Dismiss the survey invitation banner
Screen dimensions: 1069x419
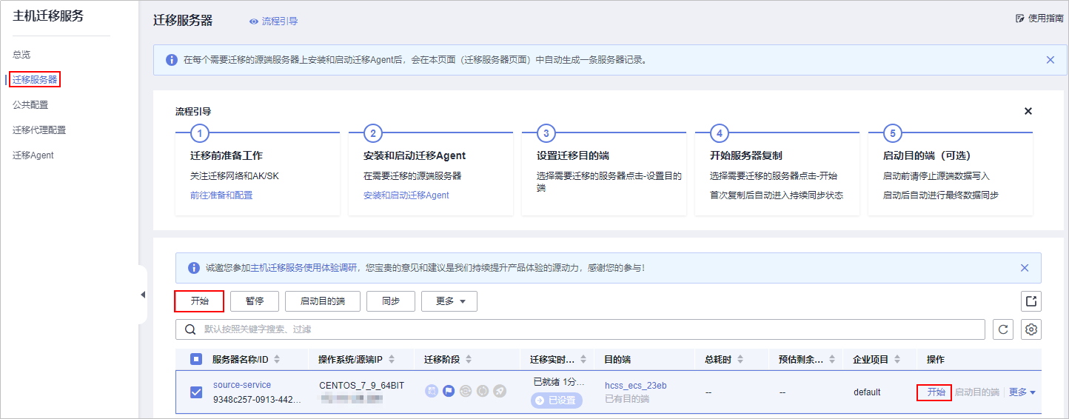pyautogui.click(x=1025, y=268)
